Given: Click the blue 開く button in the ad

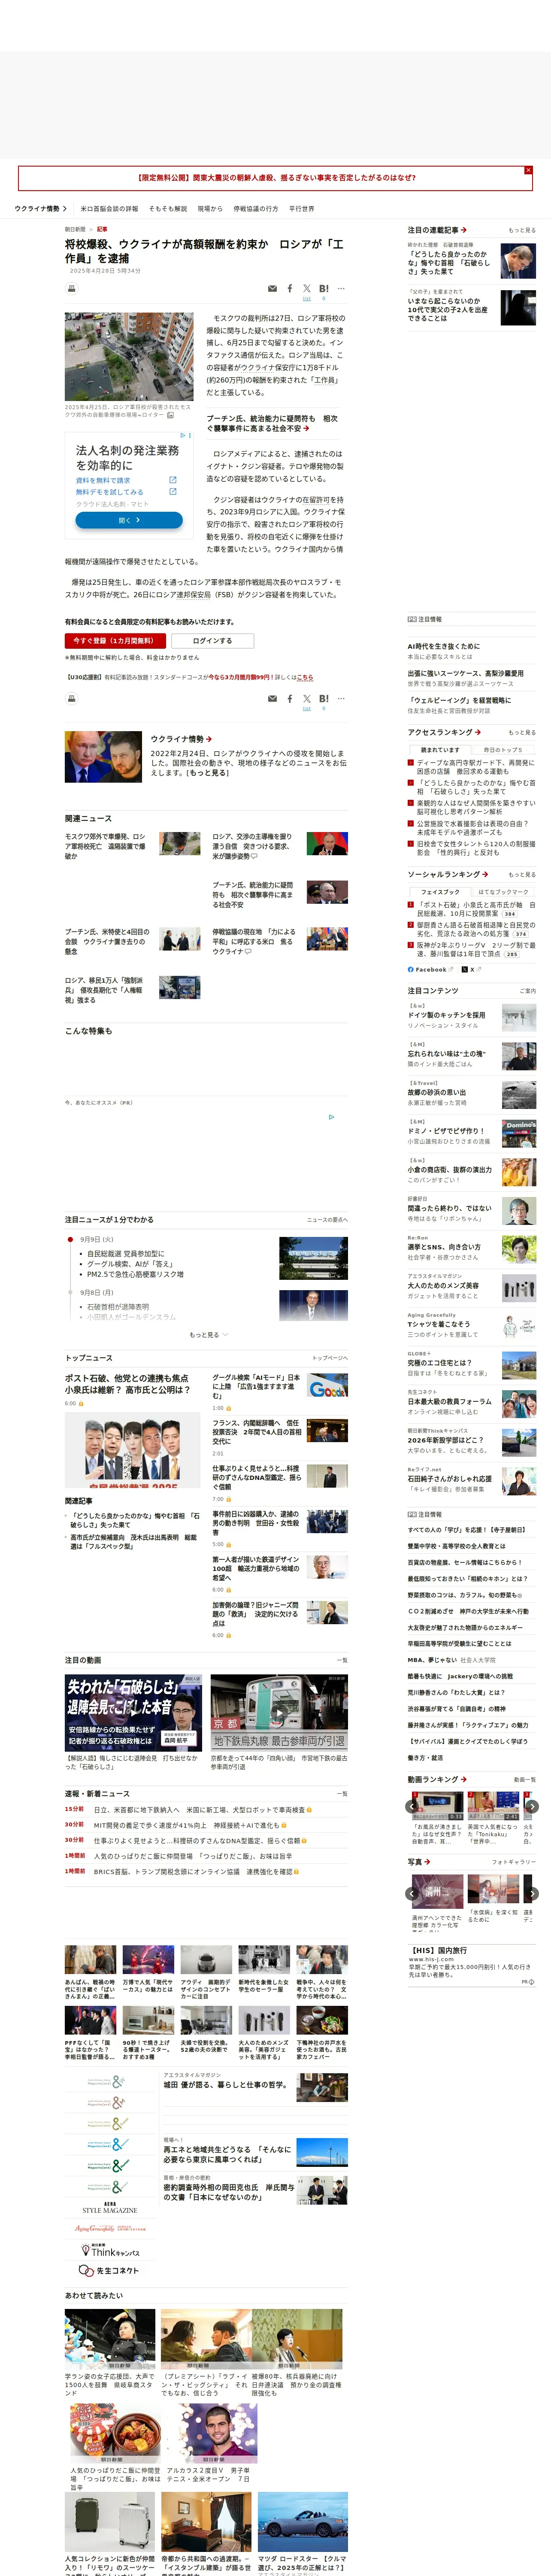Looking at the screenshot, I should click(x=129, y=520).
